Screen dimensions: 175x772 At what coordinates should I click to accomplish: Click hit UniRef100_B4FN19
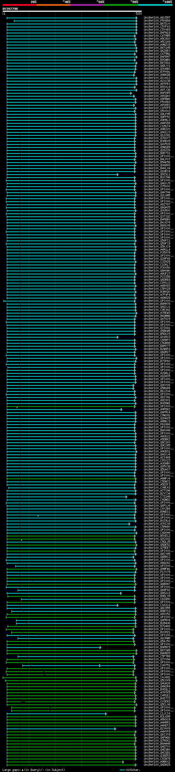pyautogui.click(x=157, y=33)
